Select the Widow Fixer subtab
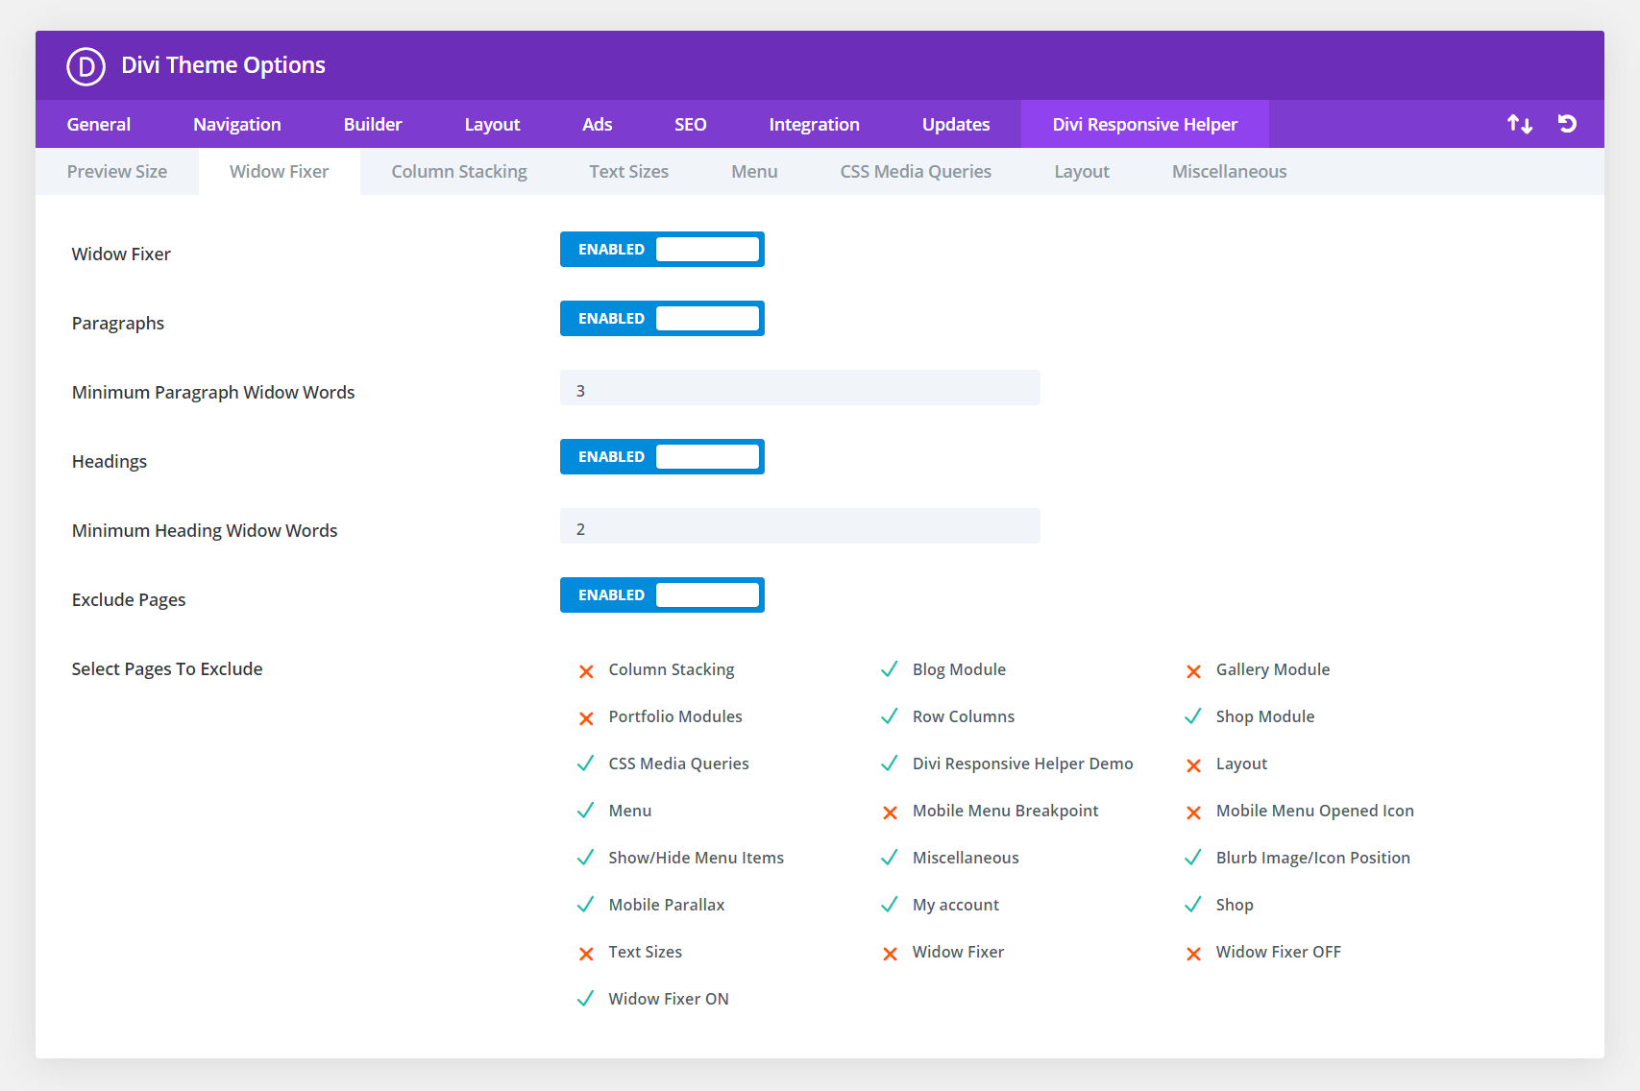Viewport: 1640px width, 1091px height. click(x=280, y=171)
